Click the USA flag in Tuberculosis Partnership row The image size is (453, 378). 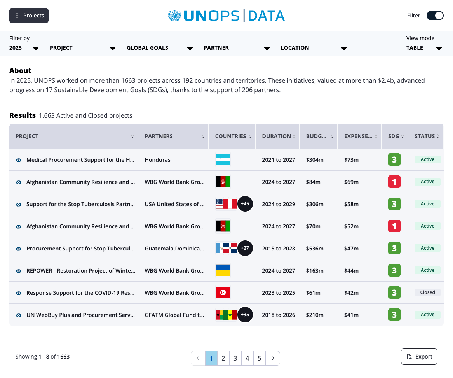point(220,204)
